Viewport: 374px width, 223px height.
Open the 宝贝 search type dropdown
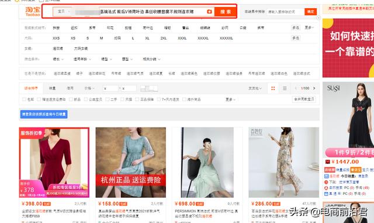pos(64,12)
